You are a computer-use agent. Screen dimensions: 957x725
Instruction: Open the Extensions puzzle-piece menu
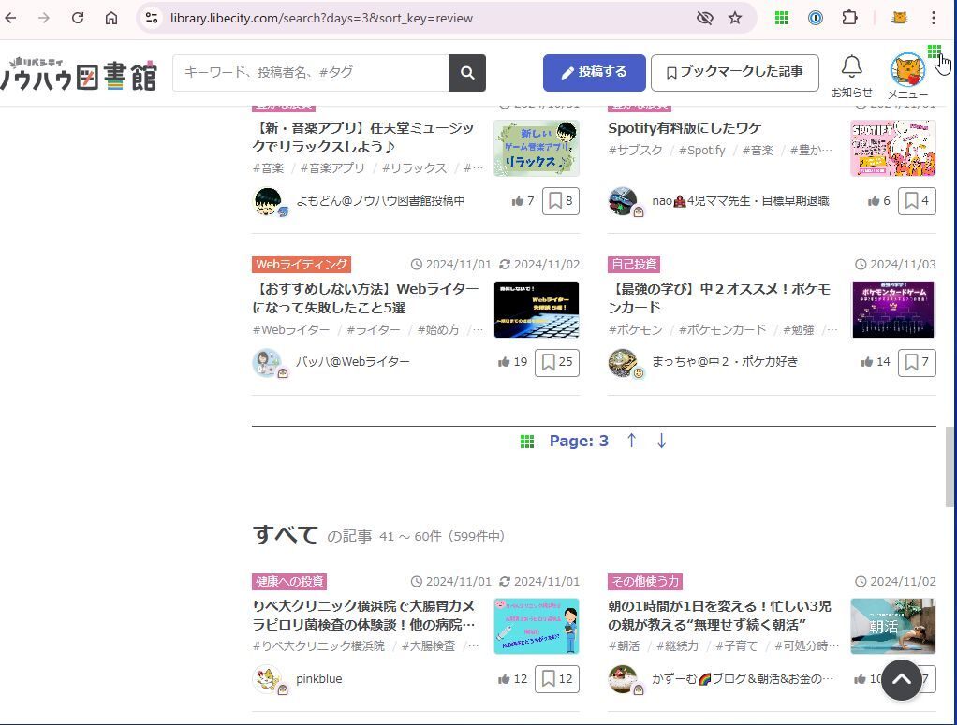(849, 18)
